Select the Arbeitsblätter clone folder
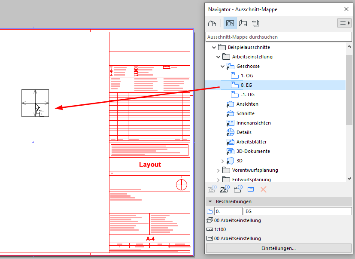Screen dimensions: 355x259 tap(252, 142)
